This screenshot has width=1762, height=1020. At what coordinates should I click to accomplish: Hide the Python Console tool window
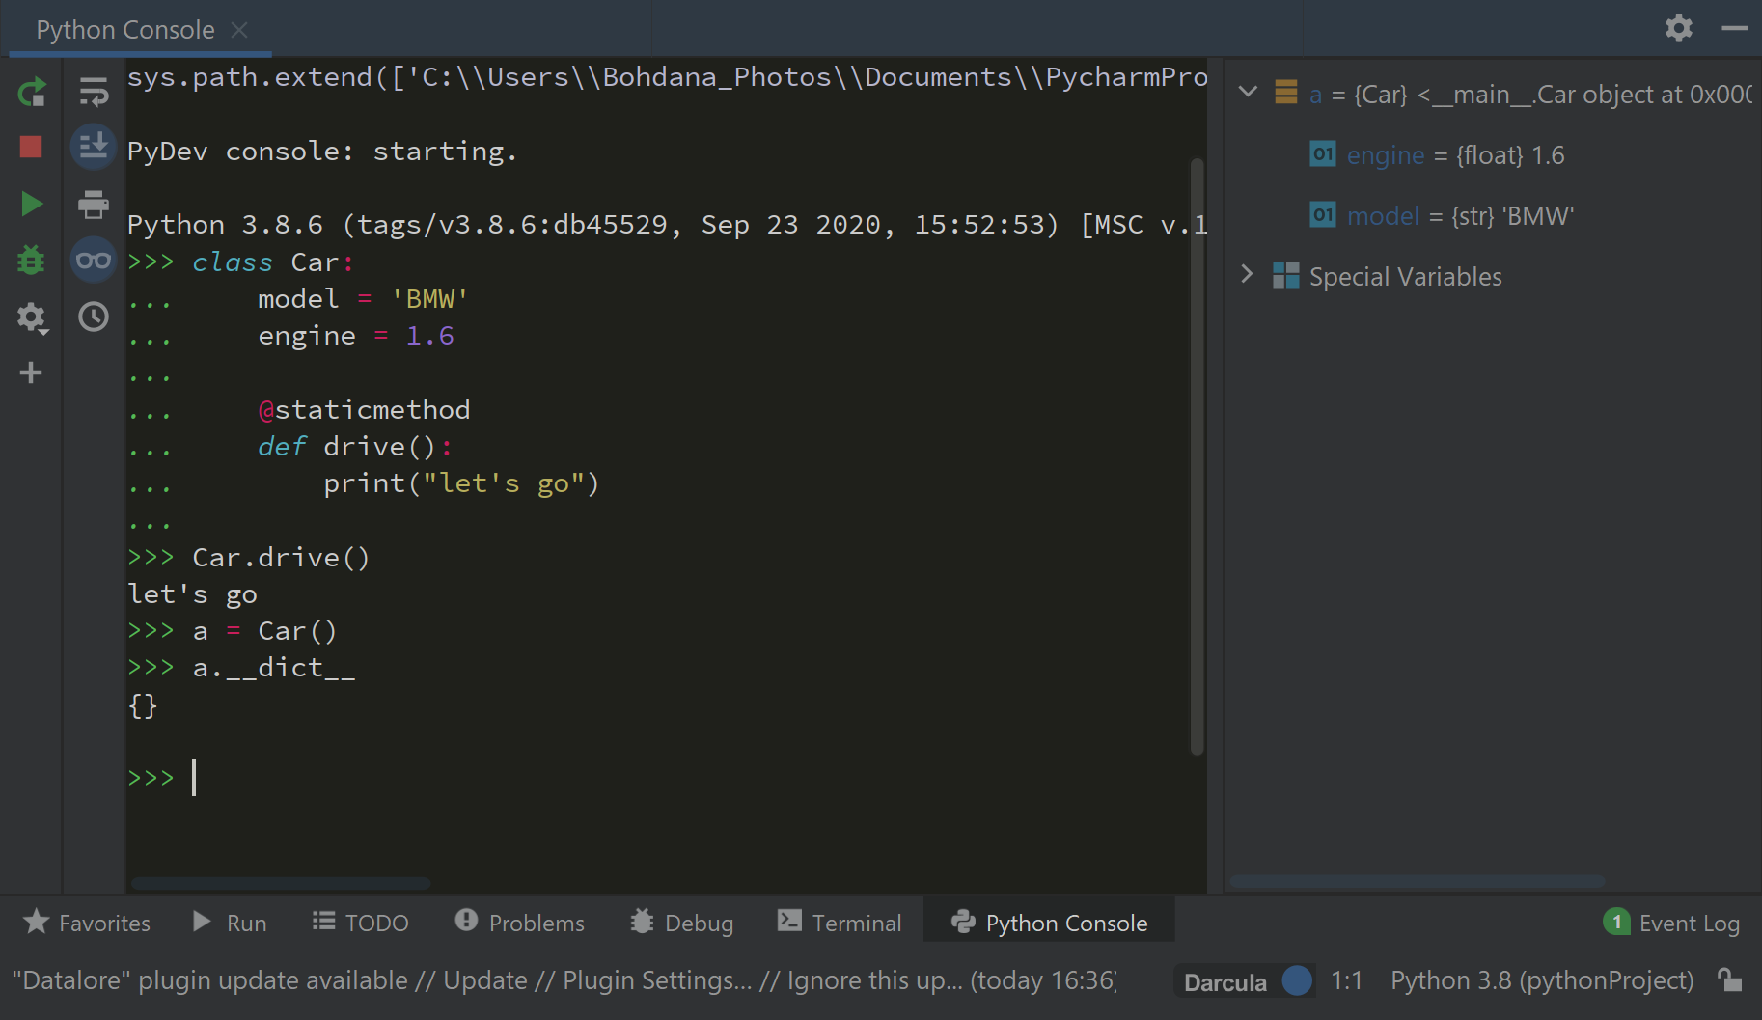click(1735, 28)
